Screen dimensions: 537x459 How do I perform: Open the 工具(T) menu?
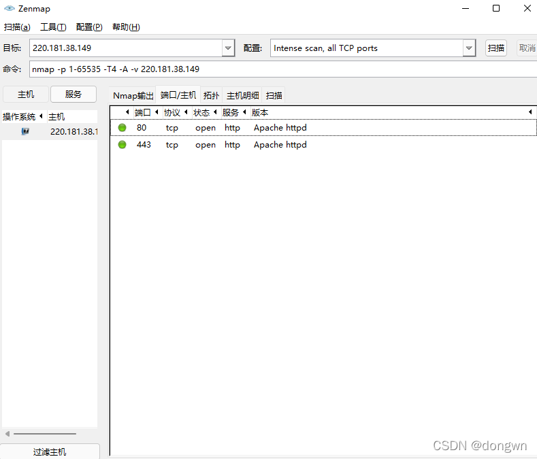[x=53, y=27]
